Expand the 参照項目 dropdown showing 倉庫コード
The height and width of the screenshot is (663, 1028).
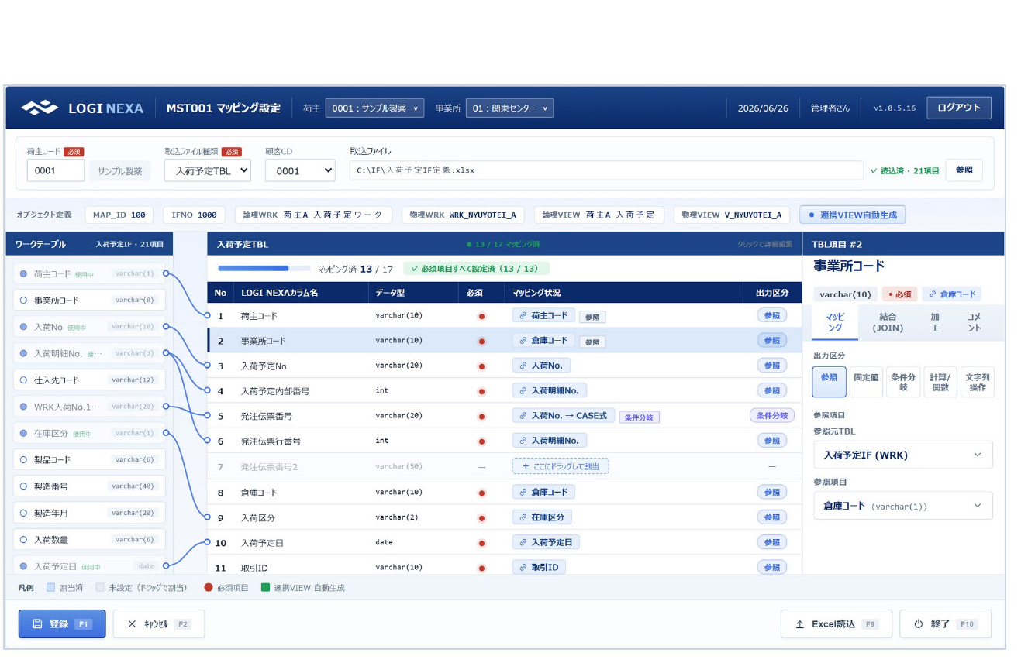[x=903, y=506]
